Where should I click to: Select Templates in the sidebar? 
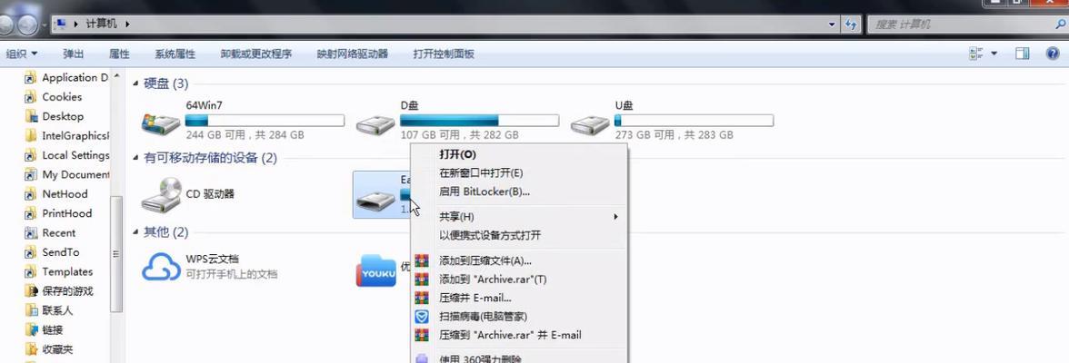[67, 271]
